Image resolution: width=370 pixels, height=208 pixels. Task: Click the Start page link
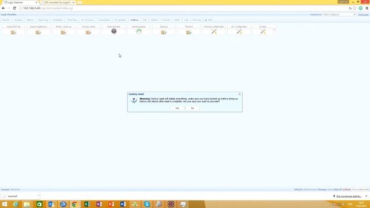click(x=363, y=14)
